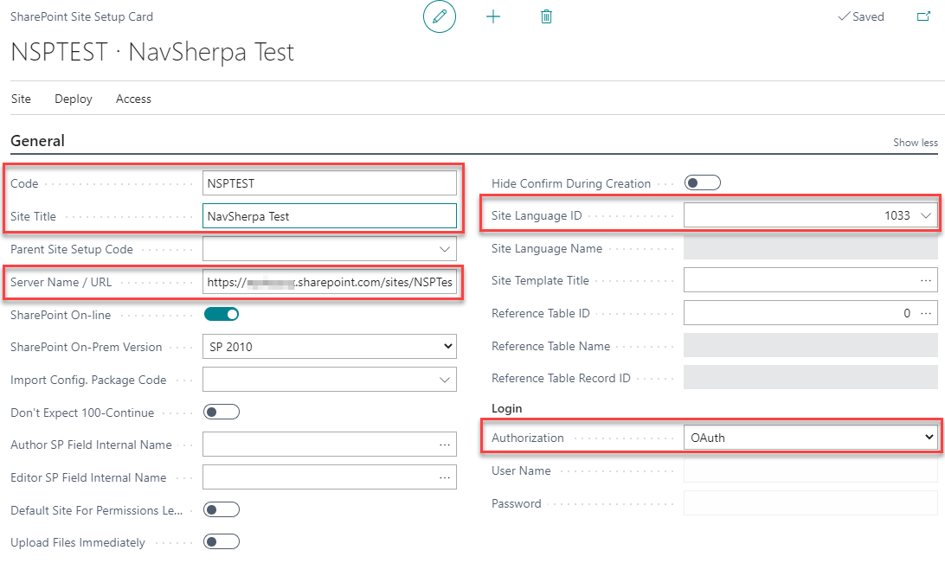
Task: Click the Code input field
Action: point(329,183)
